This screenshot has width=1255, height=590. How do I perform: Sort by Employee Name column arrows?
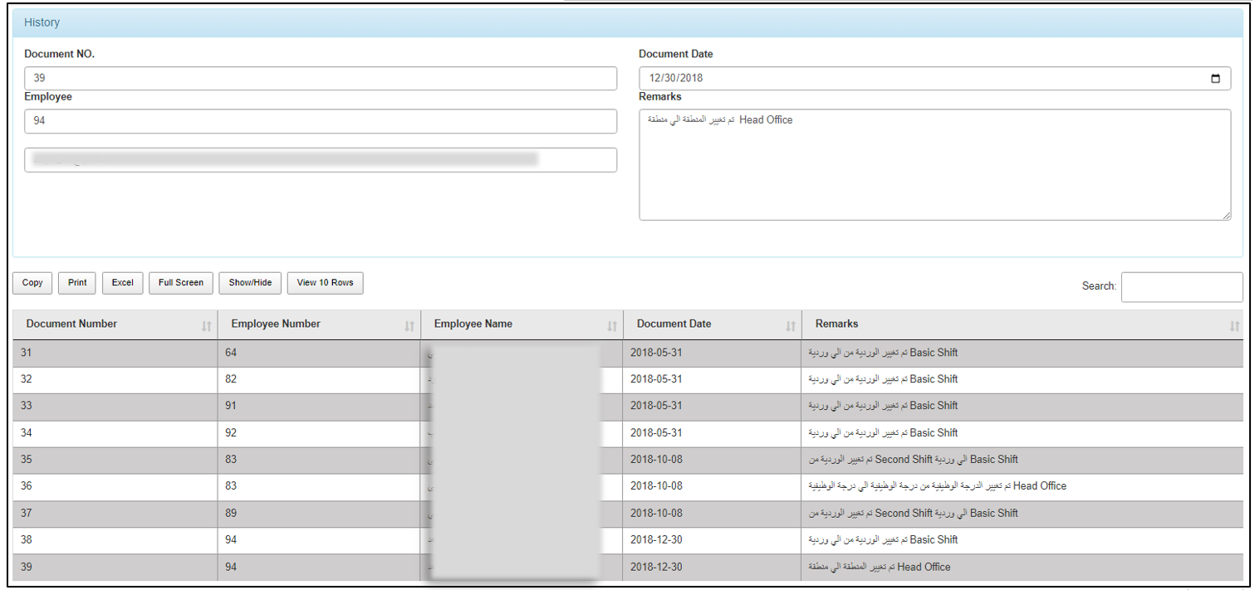click(x=612, y=326)
